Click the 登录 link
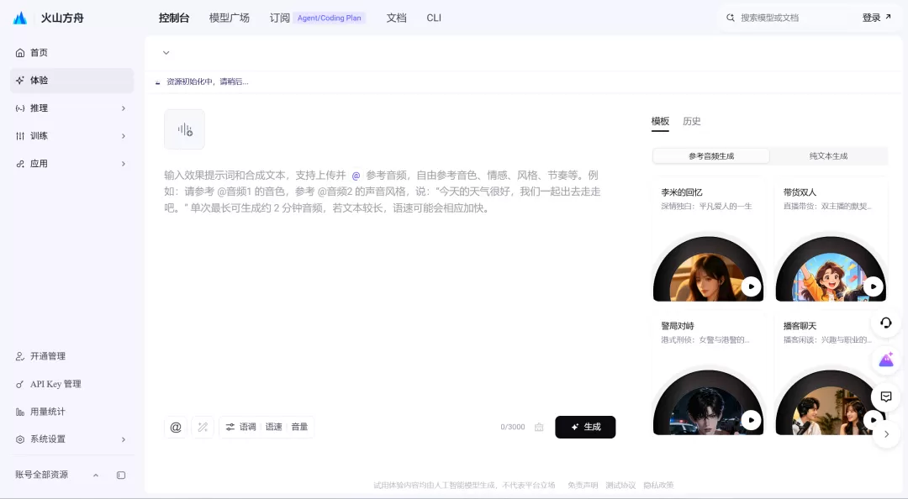The height and width of the screenshot is (499, 908). pos(877,18)
